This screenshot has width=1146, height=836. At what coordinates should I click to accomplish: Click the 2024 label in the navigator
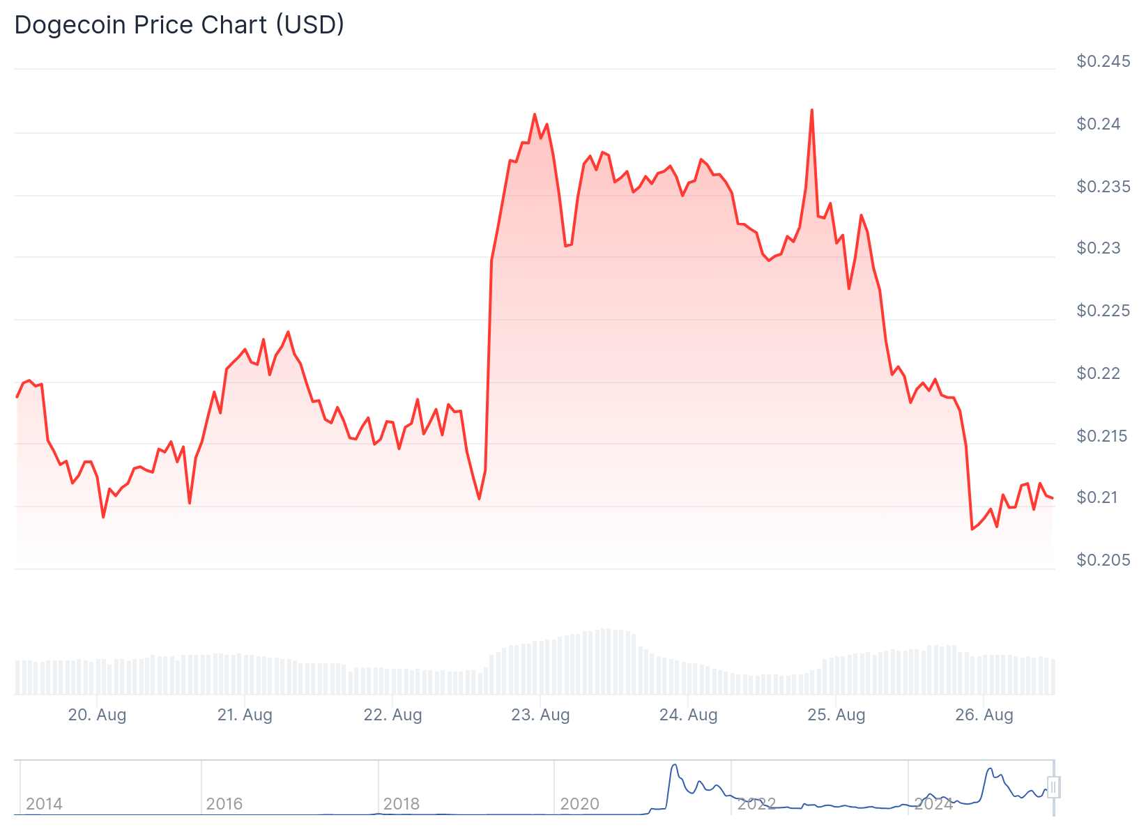pyautogui.click(x=933, y=804)
